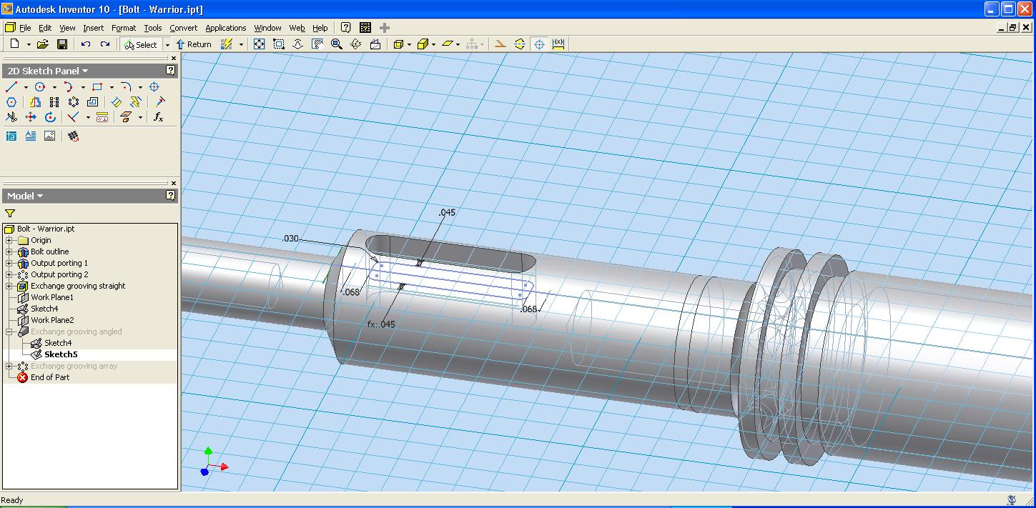Open the Circular Pattern tool
This screenshot has height=508, width=1036.
pyautogui.click(x=74, y=102)
